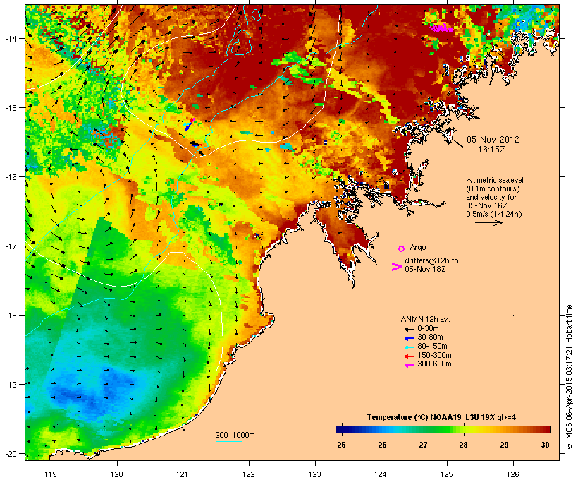578x480 pixels.
Task: Click the vertical IMOS copyright timestamp text
Action: tap(569, 377)
